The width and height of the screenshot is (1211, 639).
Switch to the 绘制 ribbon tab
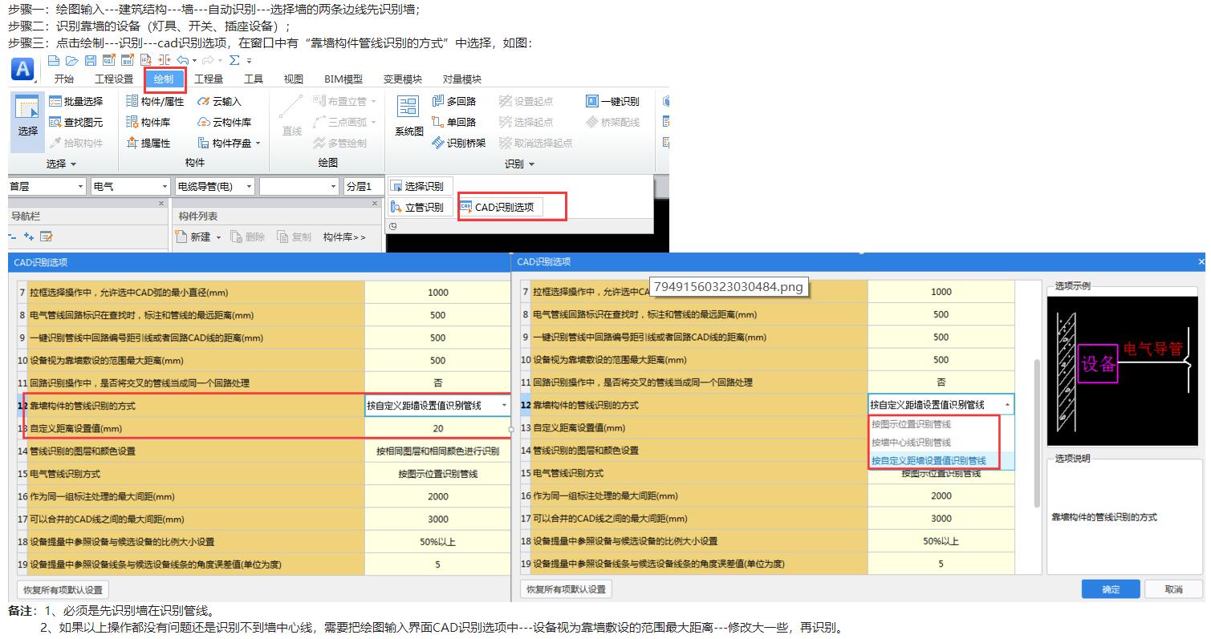pos(164,79)
